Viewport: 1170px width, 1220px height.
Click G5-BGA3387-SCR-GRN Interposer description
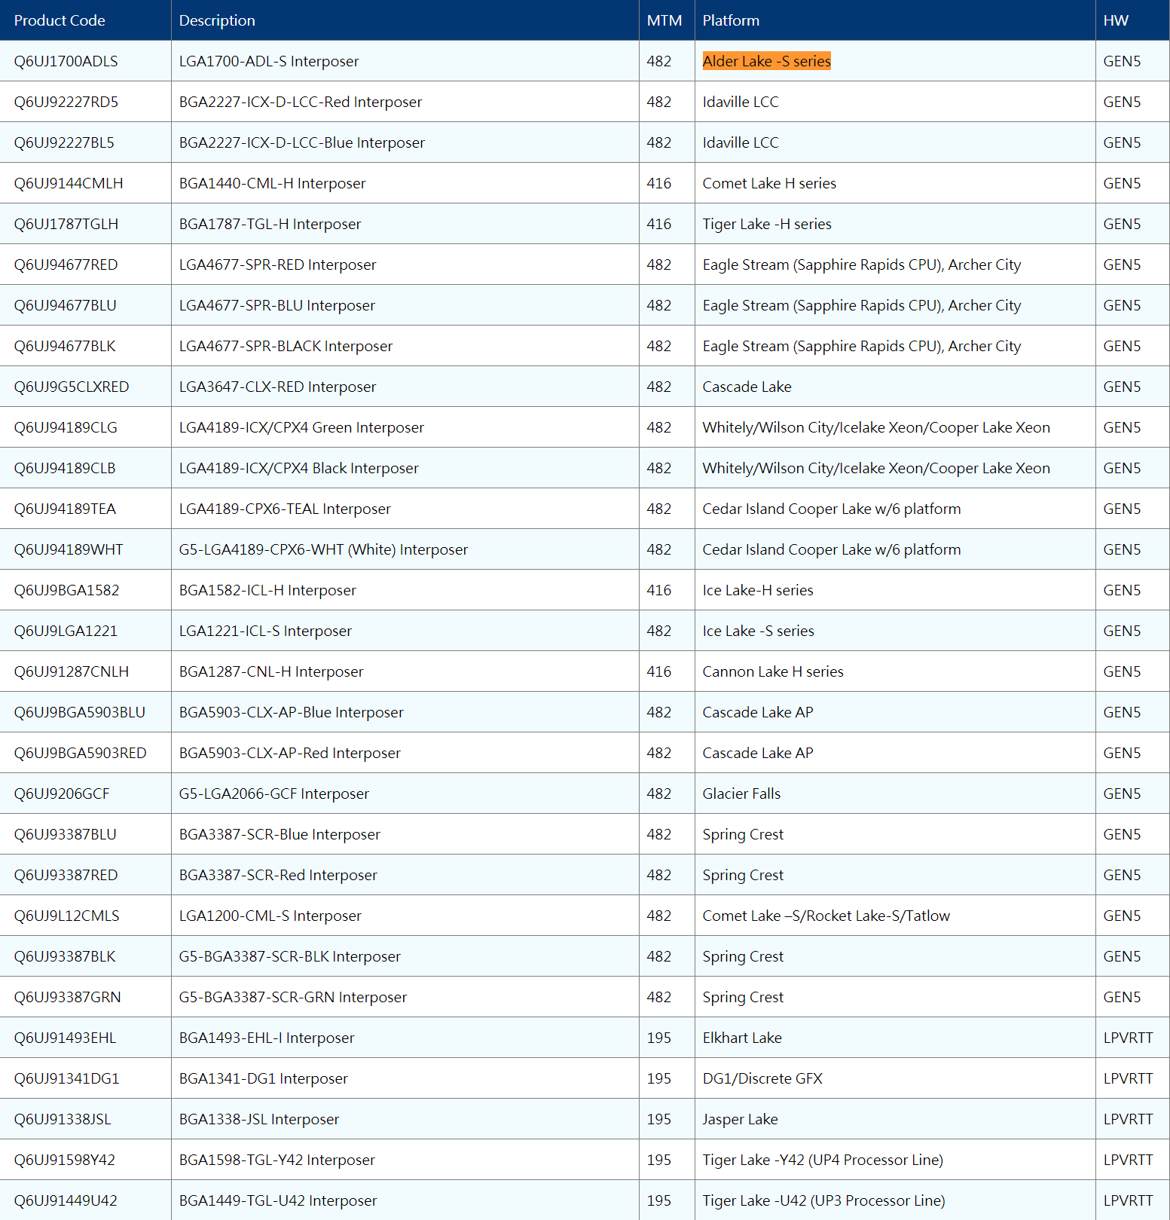coord(292,997)
